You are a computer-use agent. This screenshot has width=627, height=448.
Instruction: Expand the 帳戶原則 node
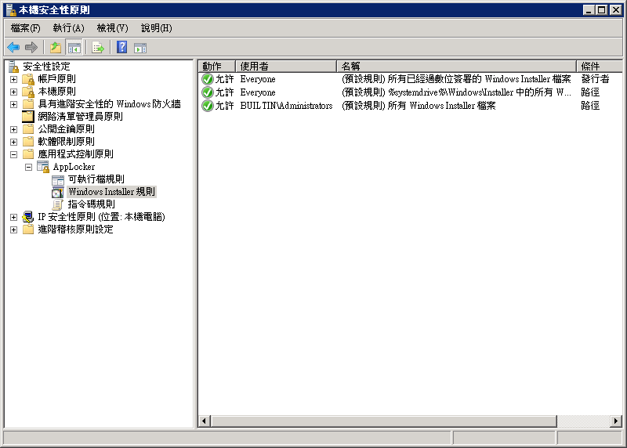[13, 80]
